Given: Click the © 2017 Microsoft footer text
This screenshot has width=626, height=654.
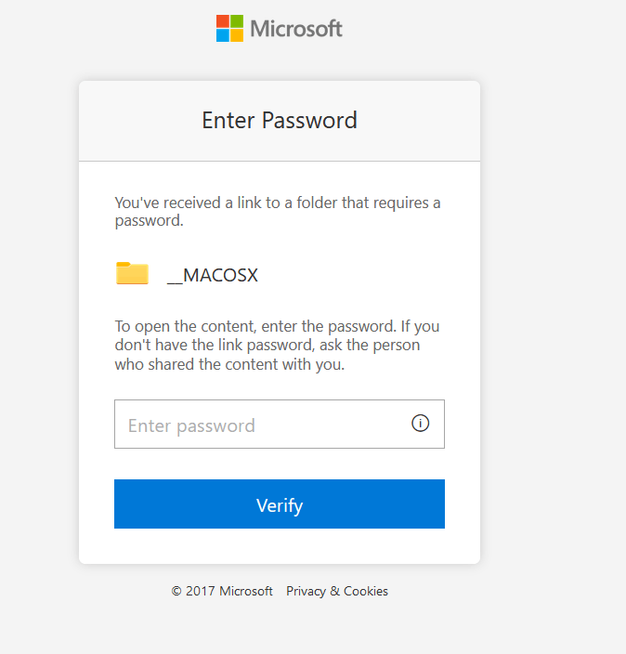Looking at the screenshot, I should (x=222, y=591).
